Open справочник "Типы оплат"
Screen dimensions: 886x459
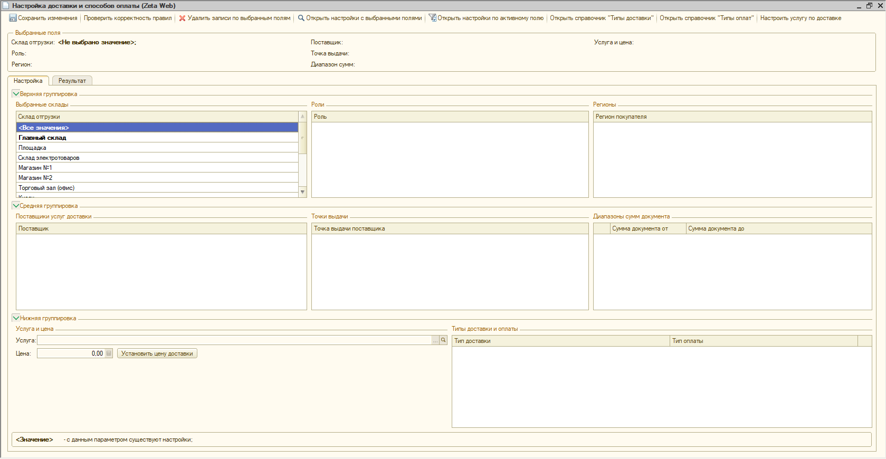coord(707,18)
